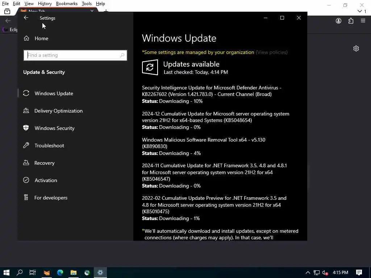Click the search magnifier in the settings box
Screen dimensions: 371x278
pos(122,55)
